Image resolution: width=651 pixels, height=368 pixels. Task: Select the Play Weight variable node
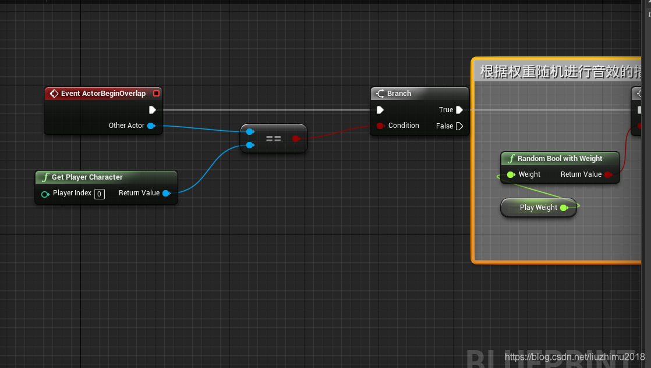click(539, 207)
